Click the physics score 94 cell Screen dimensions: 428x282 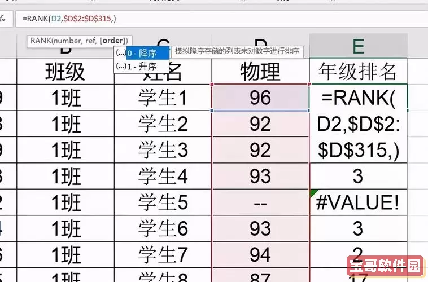click(260, 254)
